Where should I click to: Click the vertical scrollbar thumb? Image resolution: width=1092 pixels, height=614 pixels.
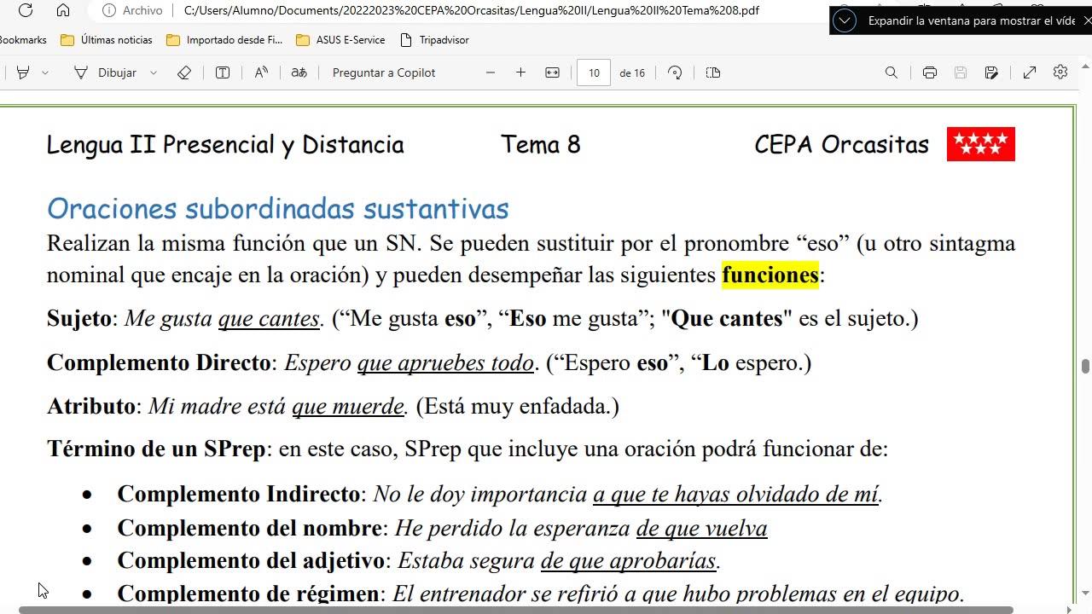point(1085,366)
